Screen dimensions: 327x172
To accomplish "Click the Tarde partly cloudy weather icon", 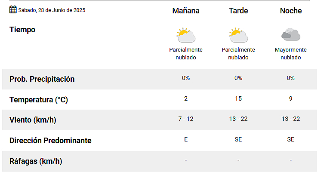I will point(238,35).
